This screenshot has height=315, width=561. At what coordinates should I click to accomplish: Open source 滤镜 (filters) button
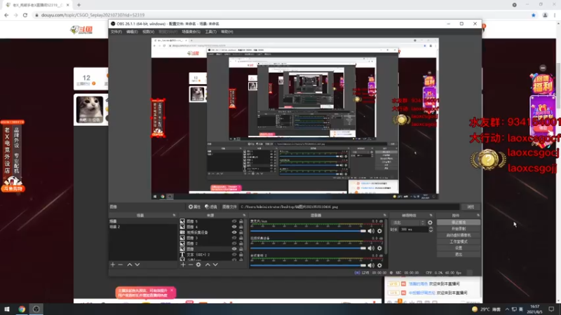(x=211, y=206)
